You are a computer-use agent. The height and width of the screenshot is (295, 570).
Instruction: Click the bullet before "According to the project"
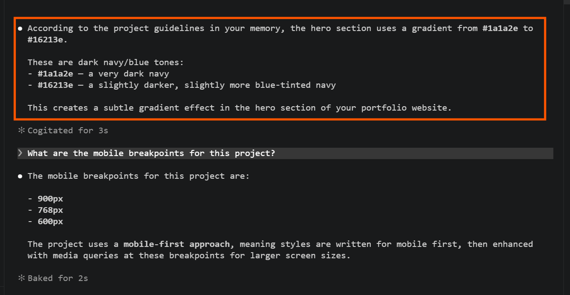(20, 28)
